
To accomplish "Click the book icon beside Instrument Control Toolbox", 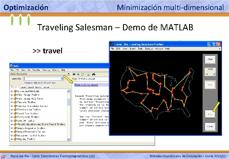I will tap(15, 135).
